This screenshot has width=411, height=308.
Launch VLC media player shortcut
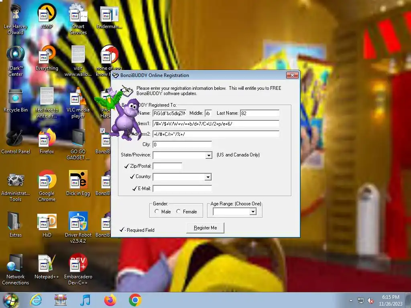[78, 103]
